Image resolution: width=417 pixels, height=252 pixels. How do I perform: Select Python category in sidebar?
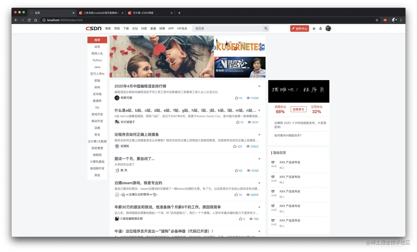97,60
